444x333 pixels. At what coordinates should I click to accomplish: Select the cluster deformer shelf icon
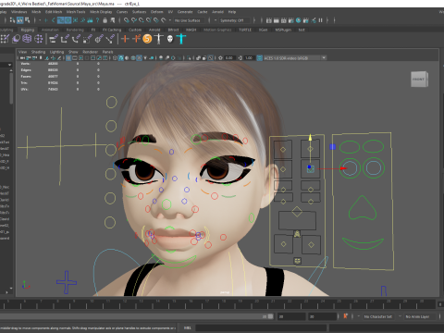click(x=38, y=39)
